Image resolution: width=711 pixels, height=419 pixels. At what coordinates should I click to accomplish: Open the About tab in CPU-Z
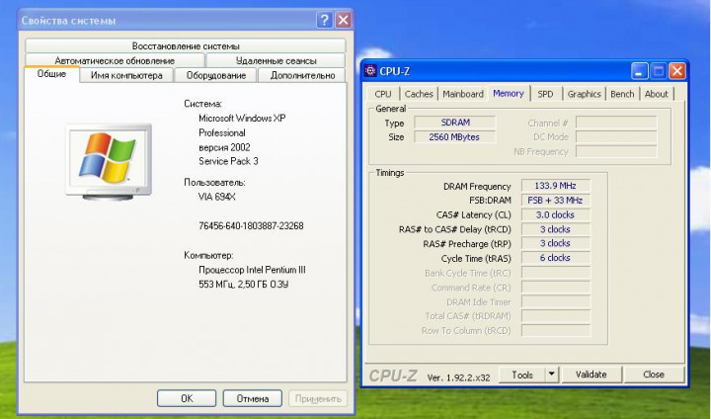click(657, 94)
